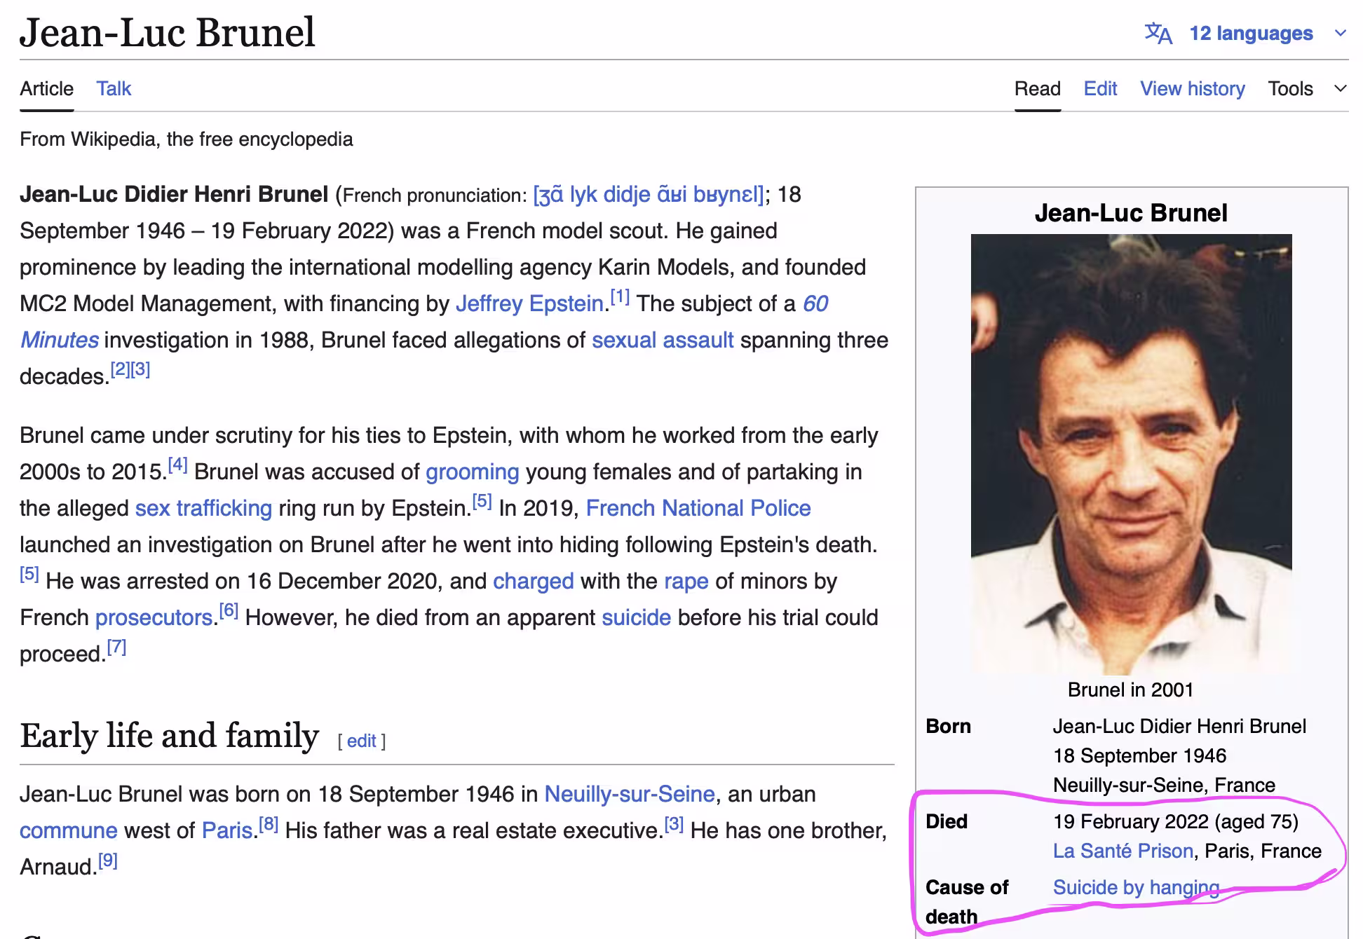Screen dimensions: 1363x939
Task: Click the edit link beside Early life
Action: [x=361, y=741]
